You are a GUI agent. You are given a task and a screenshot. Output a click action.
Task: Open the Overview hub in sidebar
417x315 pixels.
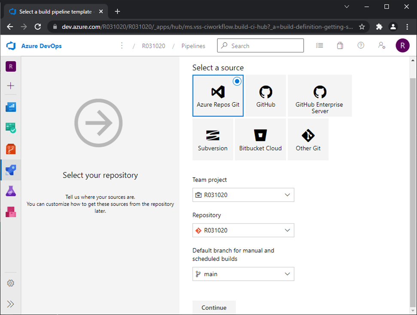(11, 107)
